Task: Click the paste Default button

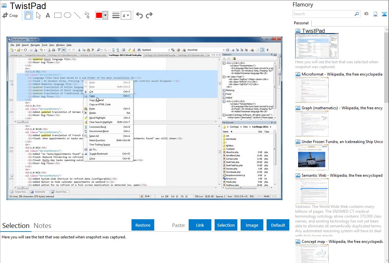Action: click(x=278, y=225)
